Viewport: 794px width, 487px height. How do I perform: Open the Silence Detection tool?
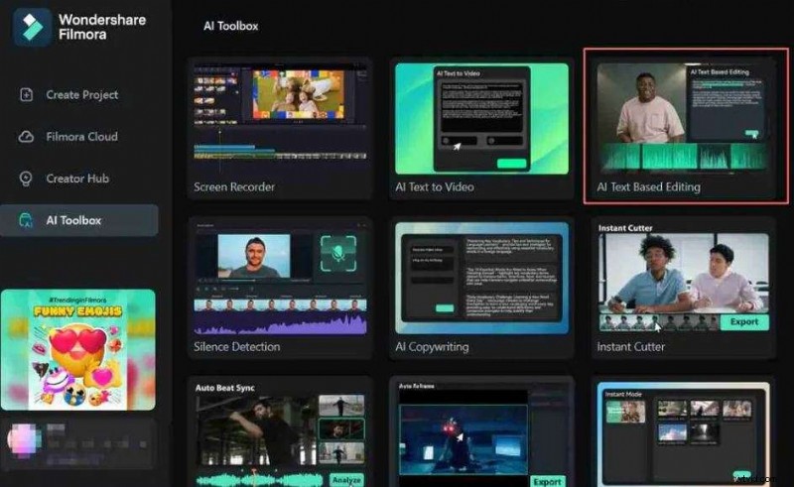coord(280,288)
